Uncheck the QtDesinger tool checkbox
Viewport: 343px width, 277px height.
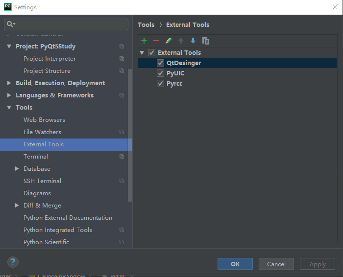(160, 63)
